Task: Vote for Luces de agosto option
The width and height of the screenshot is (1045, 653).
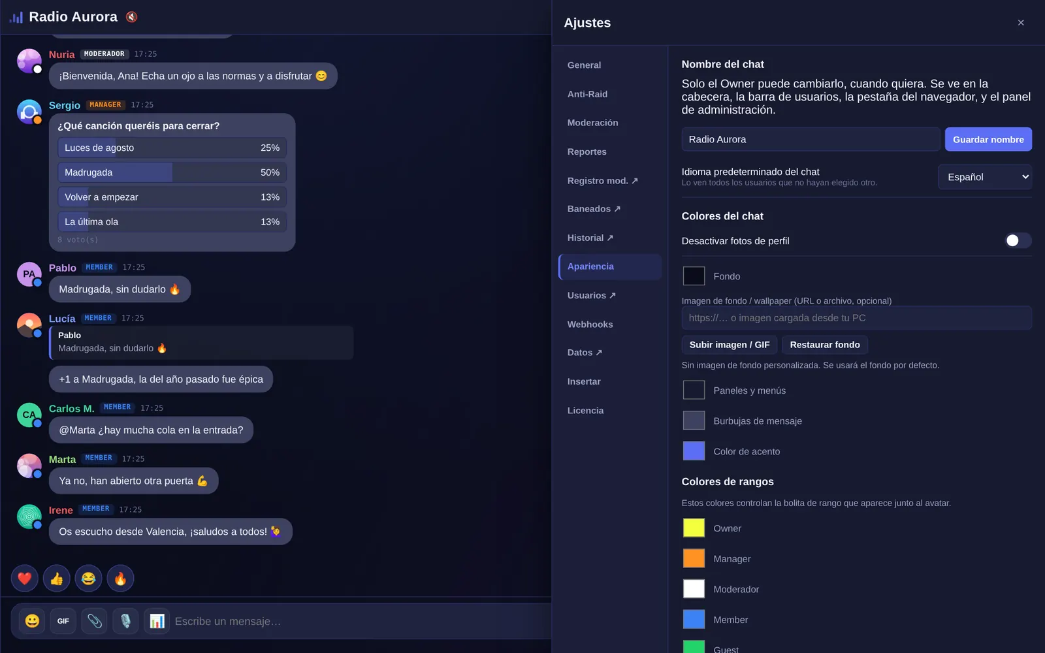Action: [x=172, y=148]
